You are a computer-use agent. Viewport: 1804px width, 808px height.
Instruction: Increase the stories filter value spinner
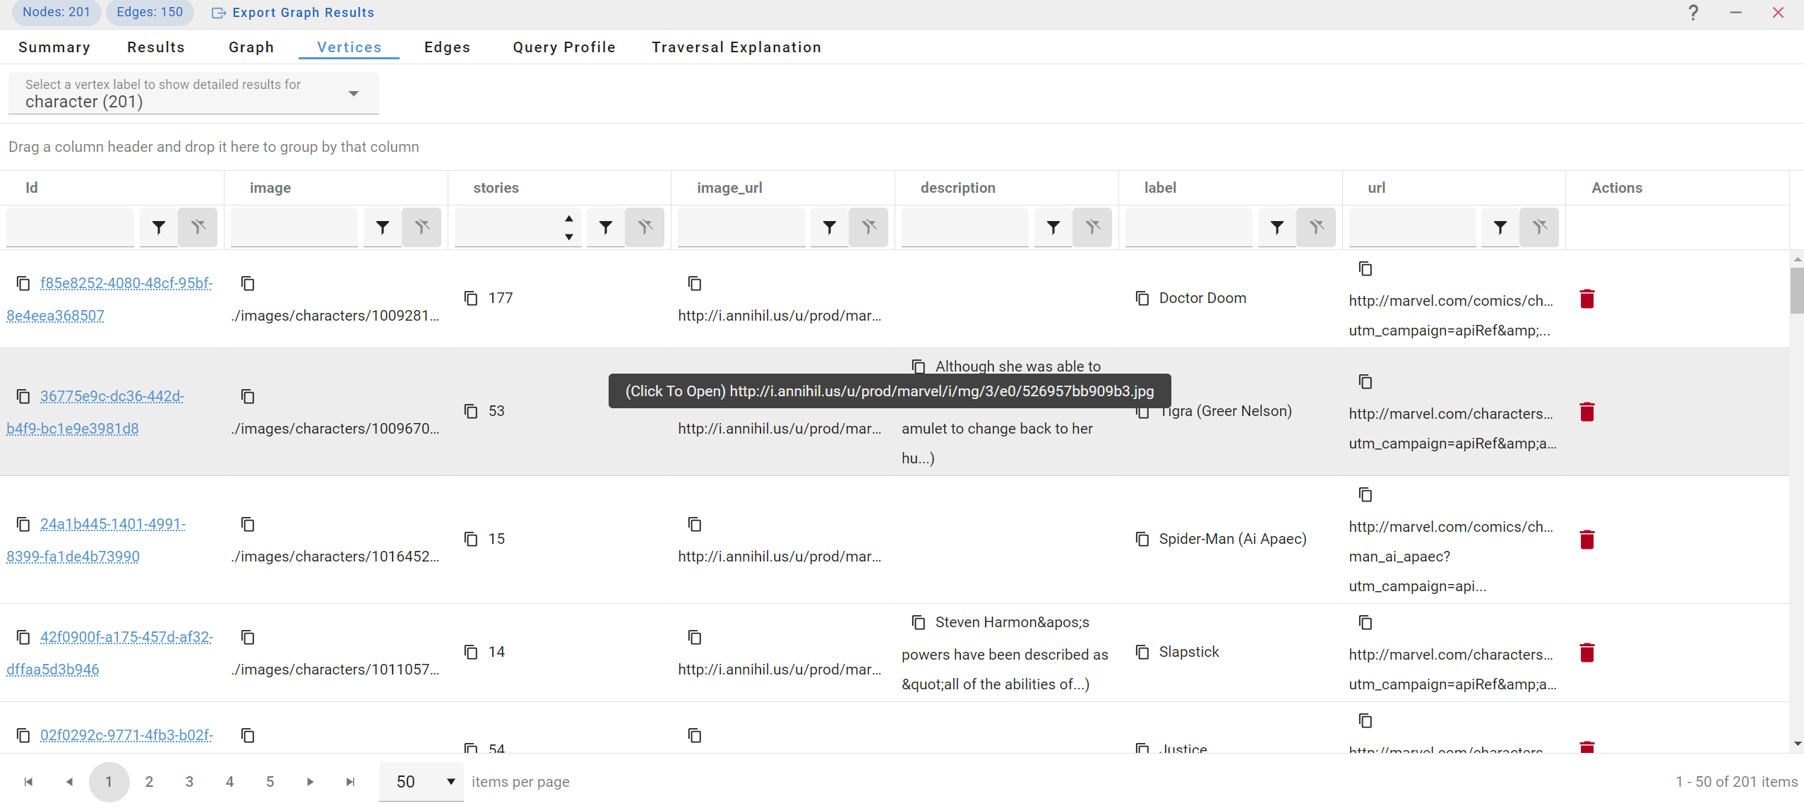click(569, 218)
